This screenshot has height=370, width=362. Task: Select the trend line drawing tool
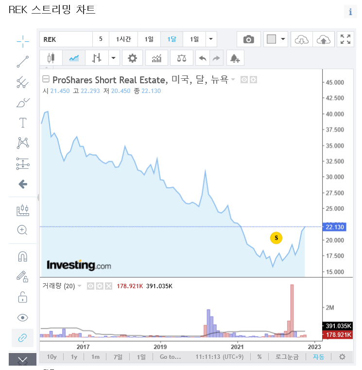pos(23,62)
